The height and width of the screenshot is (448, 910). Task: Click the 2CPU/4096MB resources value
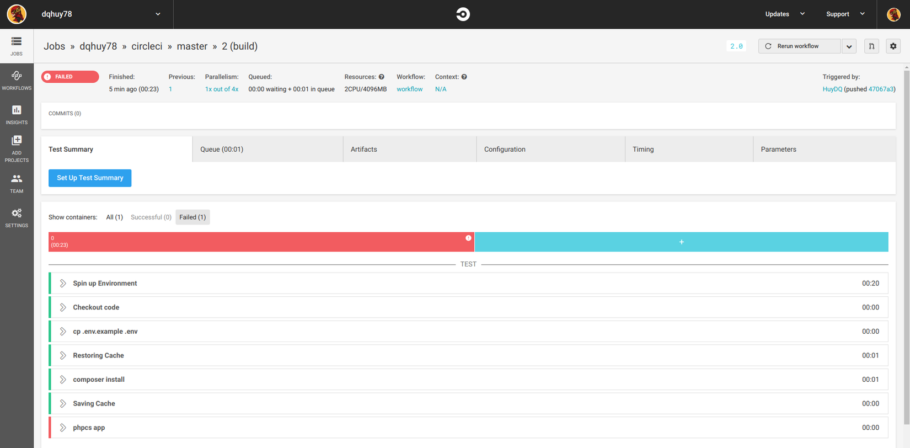pos(366,89)
